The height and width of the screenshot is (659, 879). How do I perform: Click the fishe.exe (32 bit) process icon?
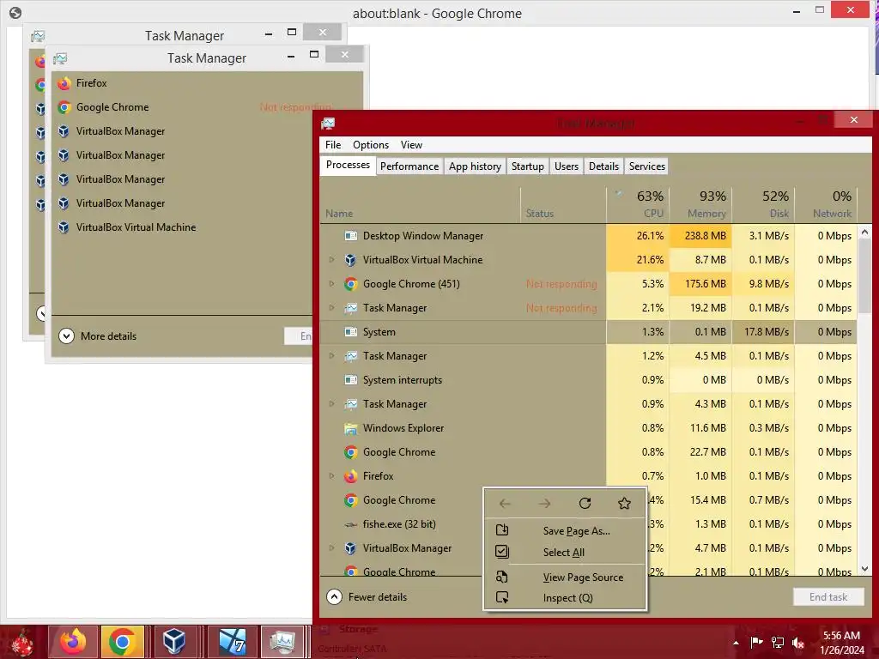[x=351, y=524]
